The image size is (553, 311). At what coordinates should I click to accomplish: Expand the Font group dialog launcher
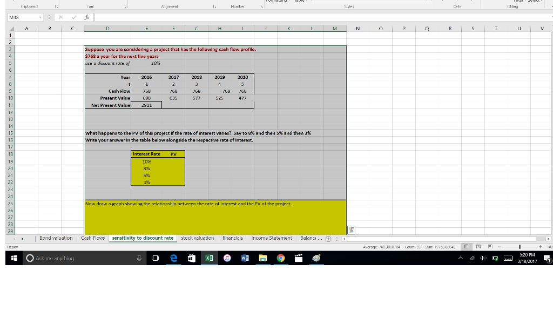tap(125, 6)
